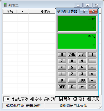
Task: Close the 多功能计算器 window
Action: (x=93, y=12)
